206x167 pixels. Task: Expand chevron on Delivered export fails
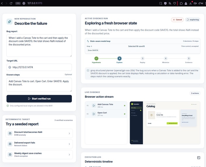69,144
